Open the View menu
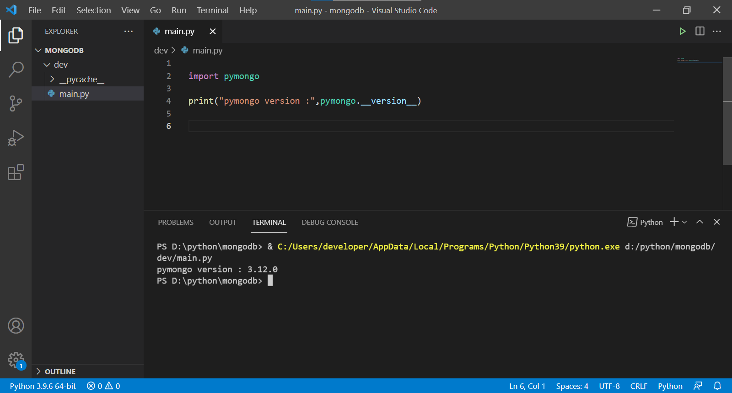The image size is (732, 393). click(x=130, y=10)
